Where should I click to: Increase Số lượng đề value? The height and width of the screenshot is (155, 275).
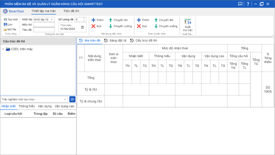84,18
